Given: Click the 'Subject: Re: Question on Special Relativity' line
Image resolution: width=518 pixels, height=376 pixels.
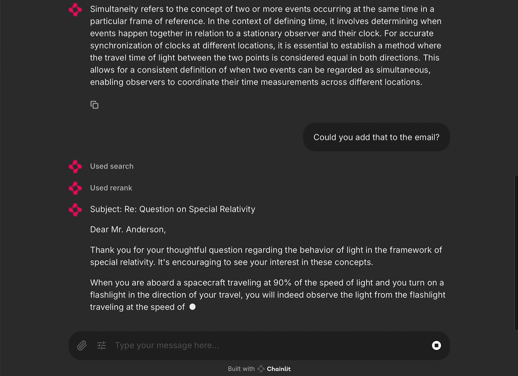Looking at the screenshot, I should point(173,209).
